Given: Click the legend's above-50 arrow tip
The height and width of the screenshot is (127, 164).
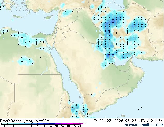Looking at the screenshot, I should pyautogui.click(x=82, y=124).
